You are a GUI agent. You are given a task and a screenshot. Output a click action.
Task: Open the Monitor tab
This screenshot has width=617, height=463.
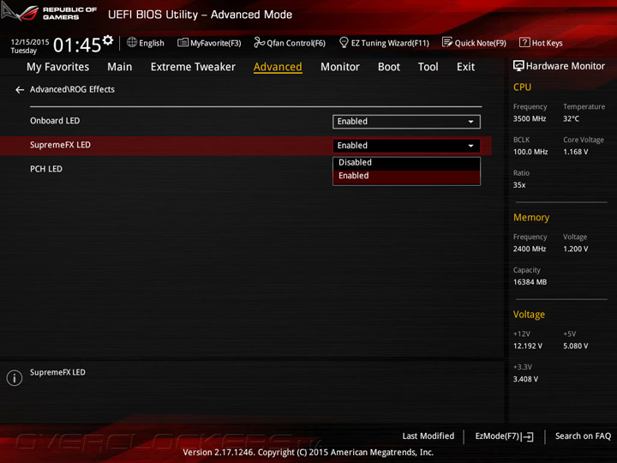point(340,67)
